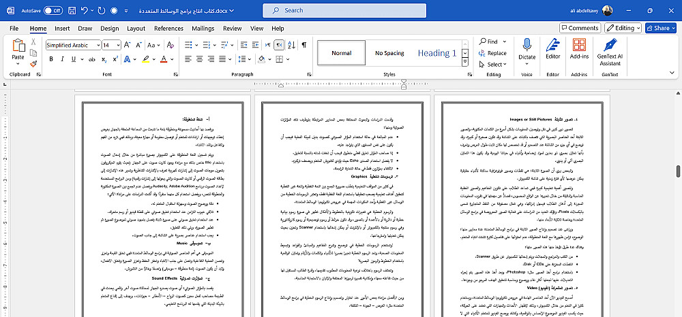Toggle Underline formatting

click(74, 59)
